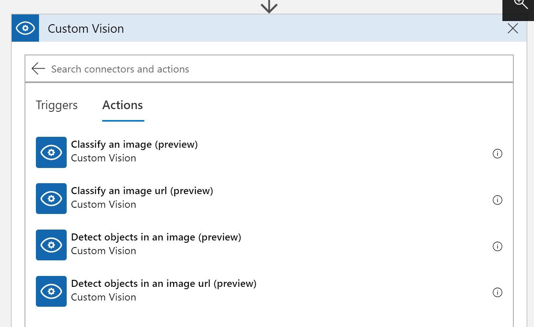Choose Classify an image url (preview) action
Screen dimensions: 534x327
142,191
